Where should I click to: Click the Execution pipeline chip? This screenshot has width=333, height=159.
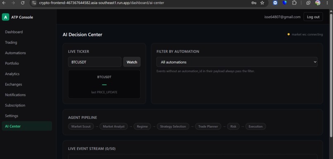(255, 126)
